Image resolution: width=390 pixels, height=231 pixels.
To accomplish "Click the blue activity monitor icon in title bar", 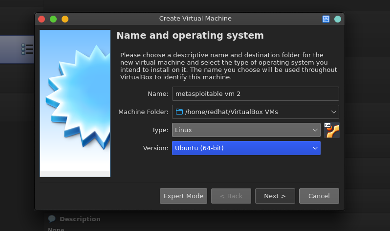I will pos(326,19).
